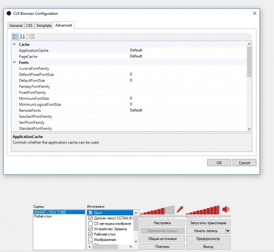
Task: Mute the desktop speaker icon
Action: click(226, 209)
